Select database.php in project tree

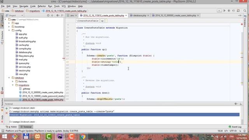click(x=25, y=52)
